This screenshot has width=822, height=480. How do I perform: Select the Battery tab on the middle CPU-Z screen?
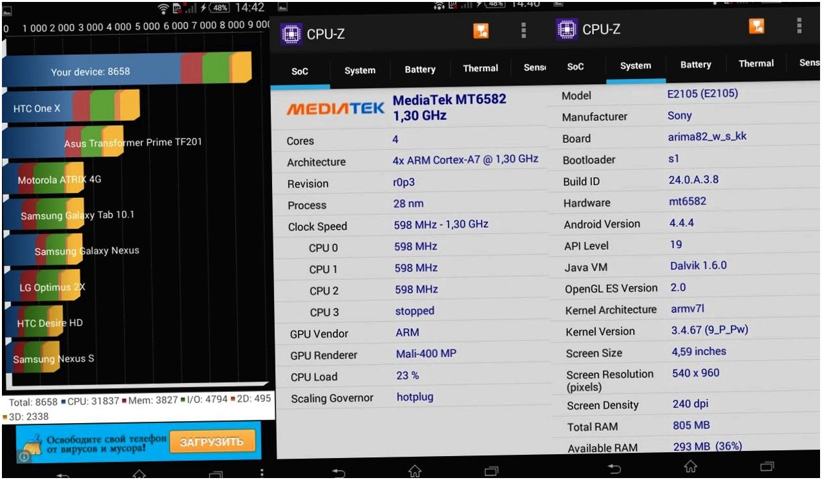pyautogui.click(x=420, y=69)
